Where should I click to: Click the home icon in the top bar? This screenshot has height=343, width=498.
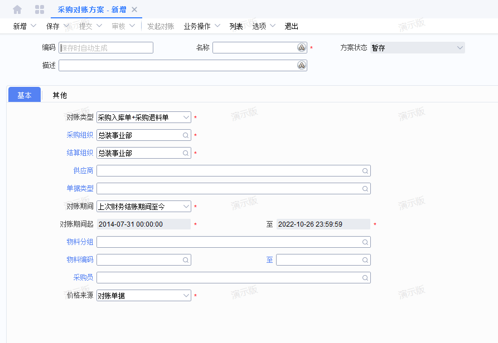(17, 9)
